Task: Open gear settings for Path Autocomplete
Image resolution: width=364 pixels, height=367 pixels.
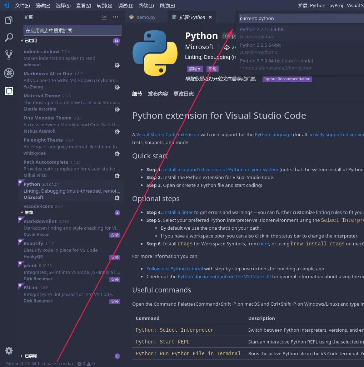Action: click(x=117, y=176)
